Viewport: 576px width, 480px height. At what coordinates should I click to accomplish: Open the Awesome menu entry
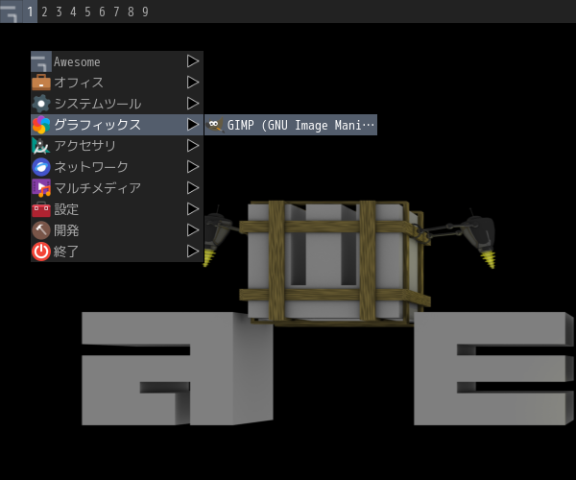117,61
